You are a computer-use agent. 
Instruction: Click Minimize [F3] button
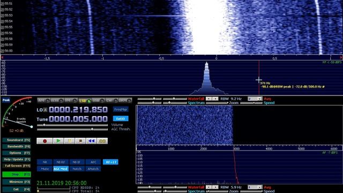point(17,182)
